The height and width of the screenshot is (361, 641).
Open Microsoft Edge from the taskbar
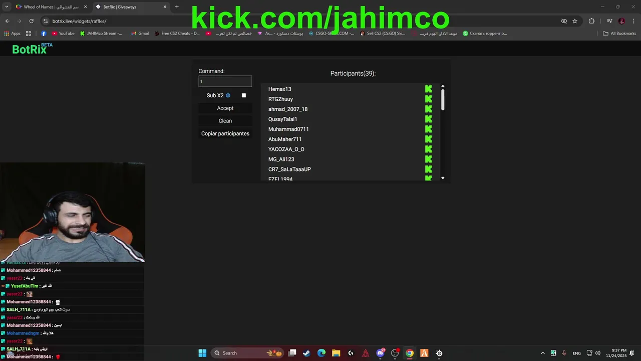[322, 353]
